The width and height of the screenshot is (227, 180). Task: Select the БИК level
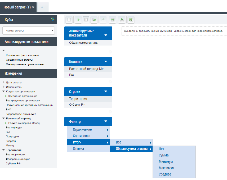[8, 109]
